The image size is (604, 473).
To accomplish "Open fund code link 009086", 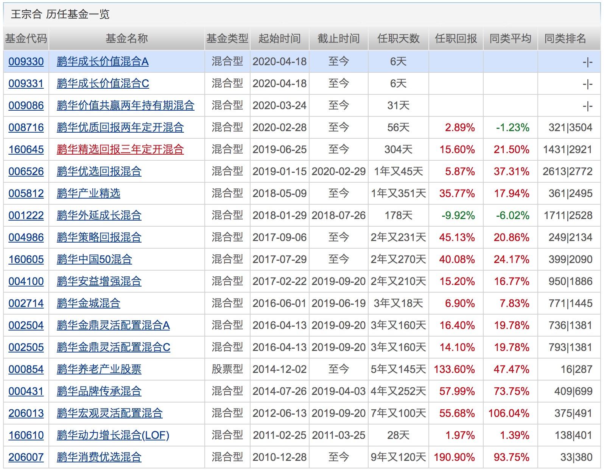I will tap(26, 105).
